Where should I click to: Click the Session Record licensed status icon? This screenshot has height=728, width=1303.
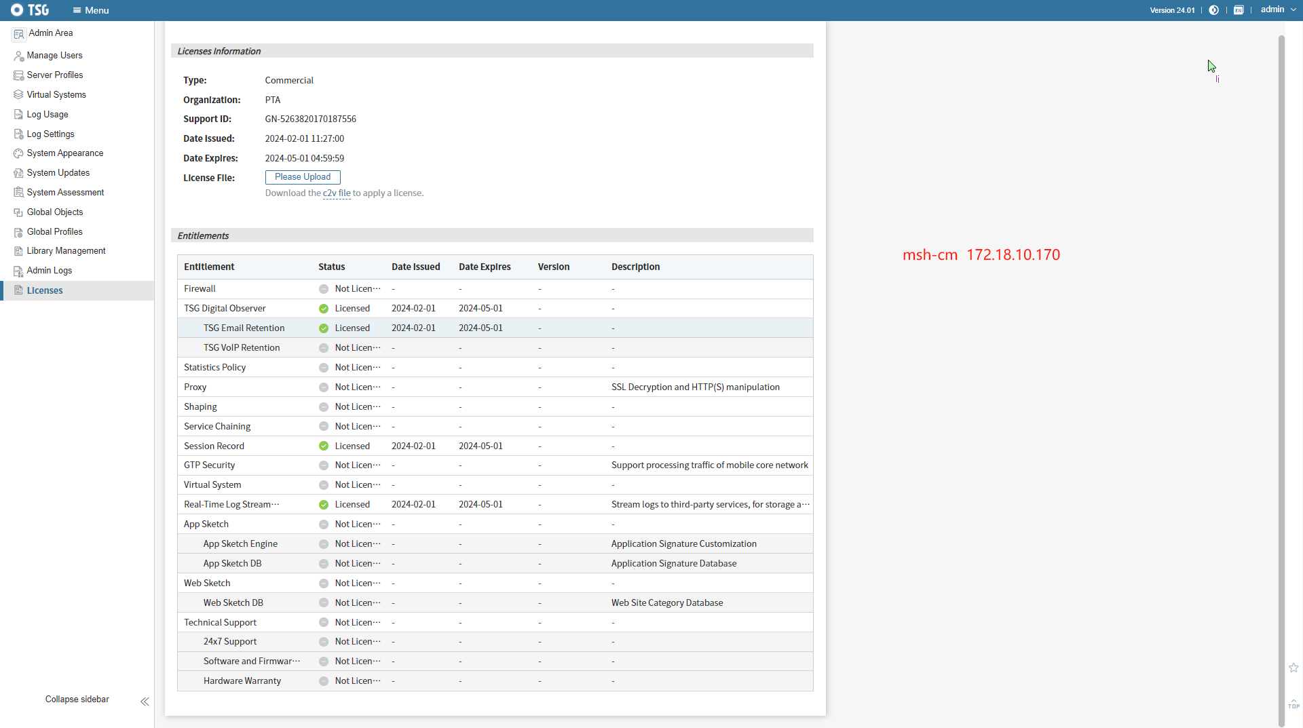pos(324,446)
